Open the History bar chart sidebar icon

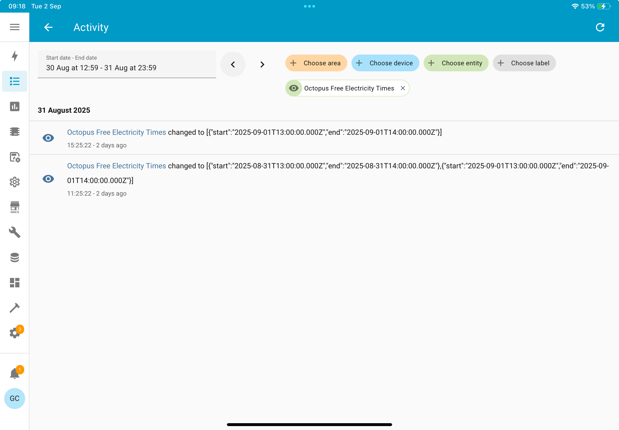pyautogui.click(x=14, y=106)
